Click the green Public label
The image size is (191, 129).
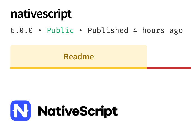60,30
